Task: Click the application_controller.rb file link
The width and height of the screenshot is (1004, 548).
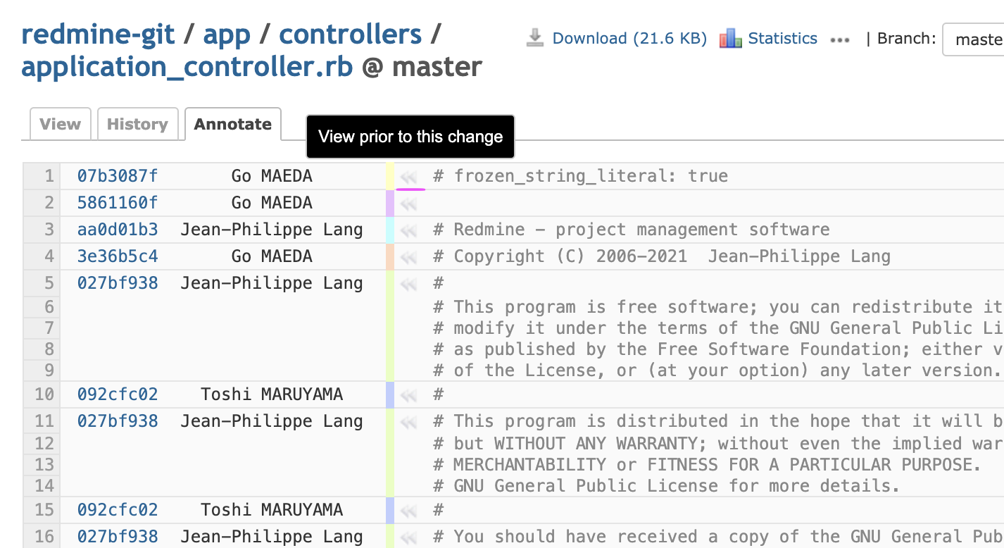Action: tap(187, 67)
